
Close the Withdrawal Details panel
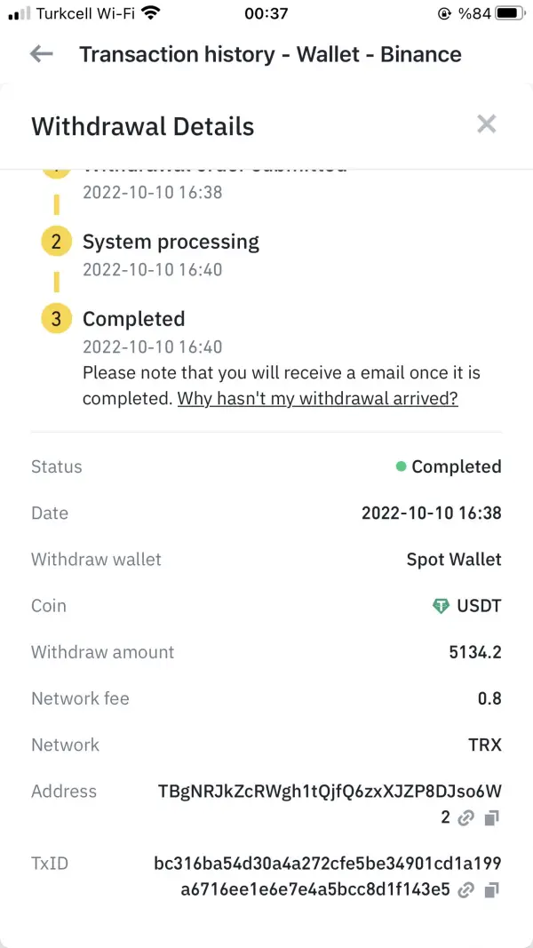click(x=486, y=124)
